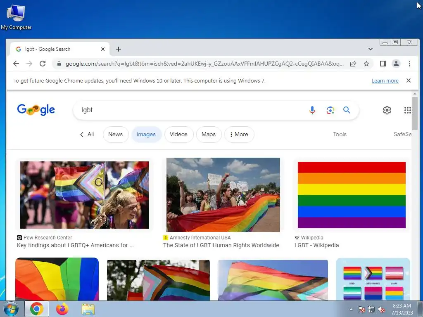423x317 pixels.
Task: Click the Pew Research Center source label
Action: click(x=48, y=237)
